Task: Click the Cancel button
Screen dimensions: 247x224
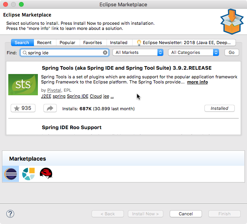Action: (x=185, y=214)
